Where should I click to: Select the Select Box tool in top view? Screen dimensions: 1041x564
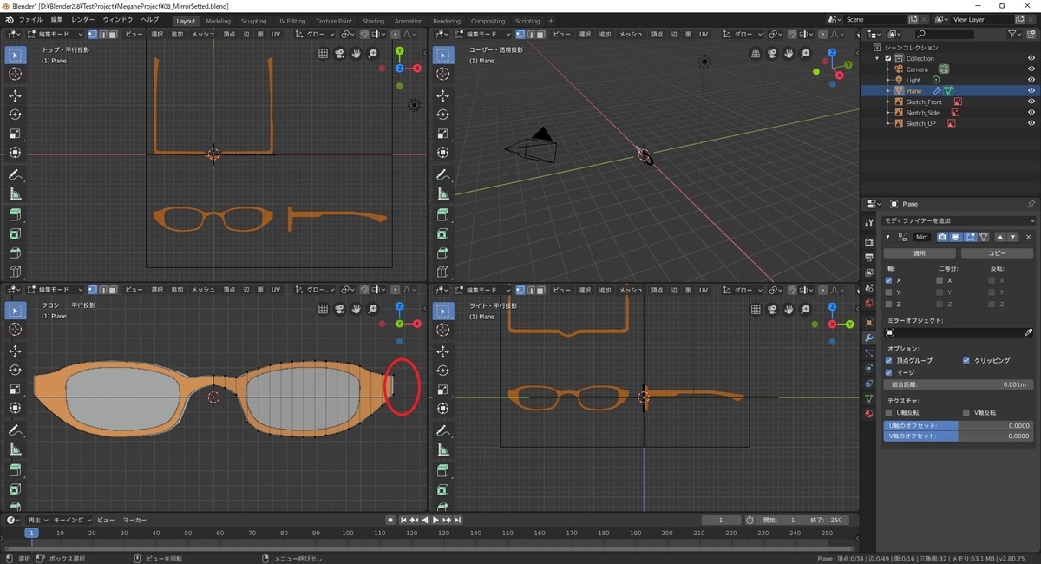pyautogui.click(x=16, y=55)
